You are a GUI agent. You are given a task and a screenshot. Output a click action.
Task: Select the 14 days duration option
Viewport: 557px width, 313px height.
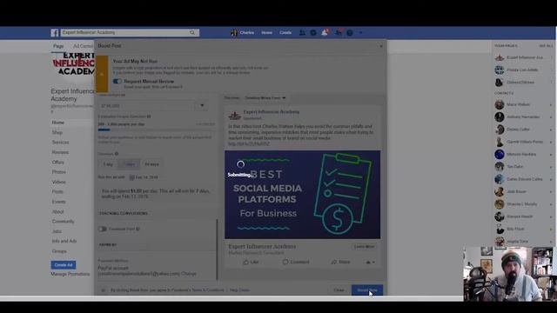point(151,164)
